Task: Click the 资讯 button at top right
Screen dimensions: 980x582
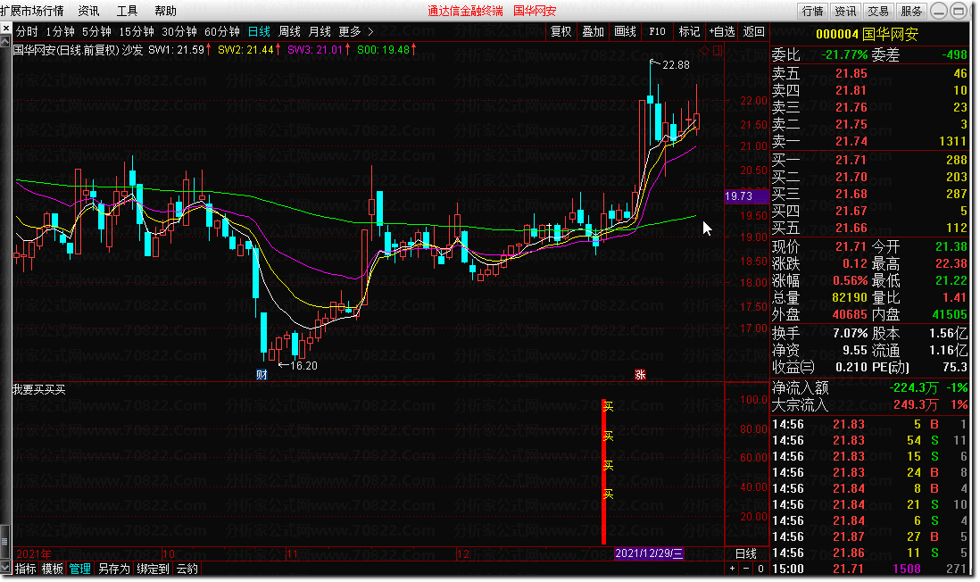Action: 845,11
